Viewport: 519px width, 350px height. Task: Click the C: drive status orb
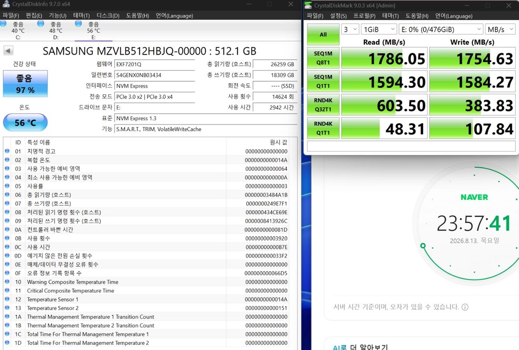click(3, 23)
